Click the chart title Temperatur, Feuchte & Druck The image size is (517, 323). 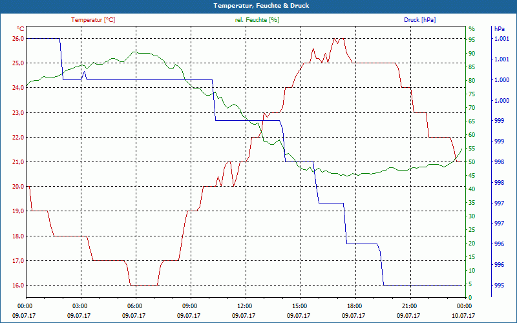(261, 6)
